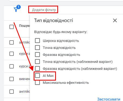Close the Тип відповідності panel

click(x=115, y=20)
